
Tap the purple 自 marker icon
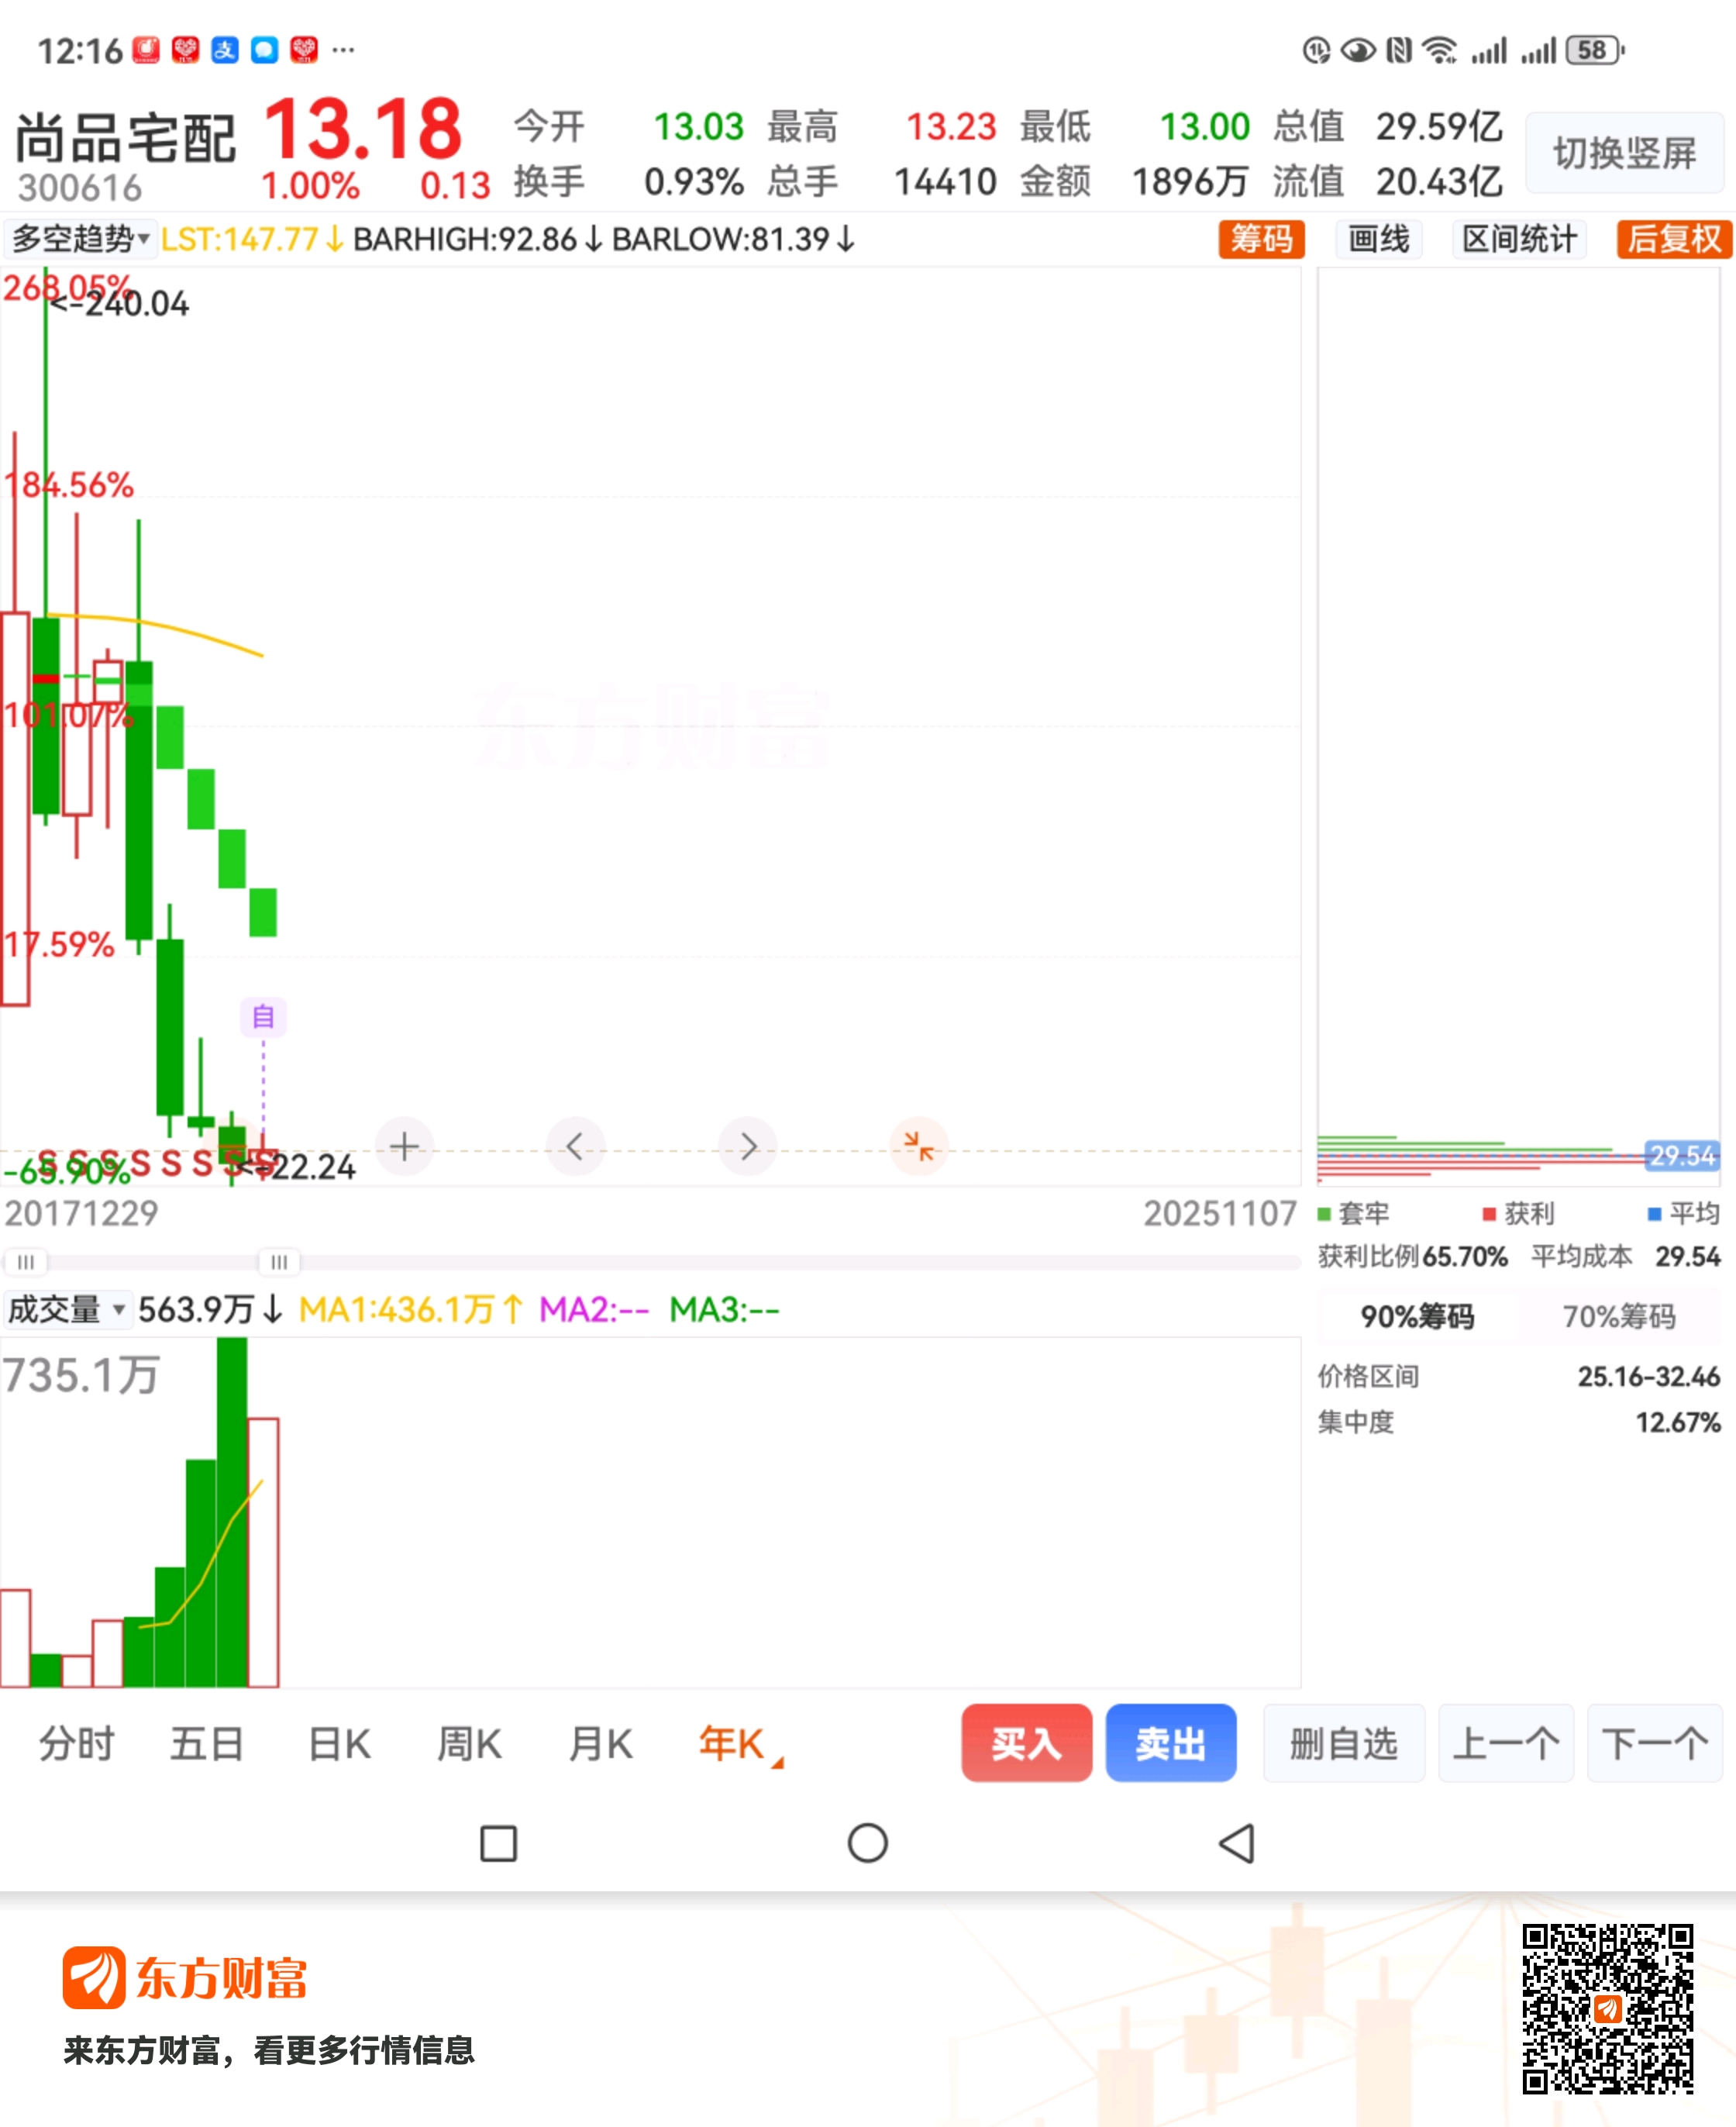tap(263, 1017)
